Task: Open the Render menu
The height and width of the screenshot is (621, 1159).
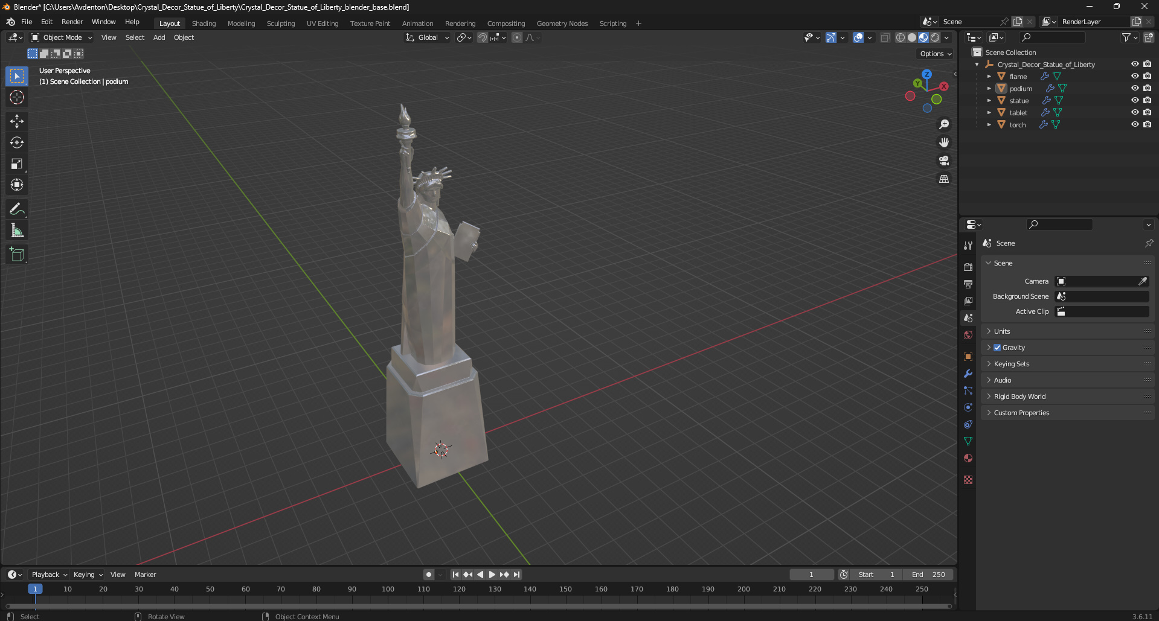Action: pyautogui.click(x=72, y=22)
